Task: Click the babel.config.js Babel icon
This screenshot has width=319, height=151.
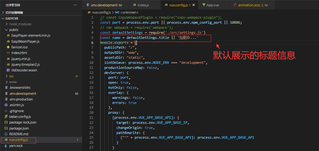Action: (6, 117)
